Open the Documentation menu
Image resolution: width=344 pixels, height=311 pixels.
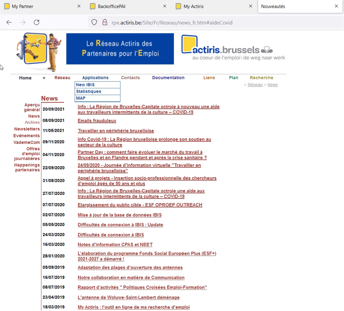click(168, 78)
